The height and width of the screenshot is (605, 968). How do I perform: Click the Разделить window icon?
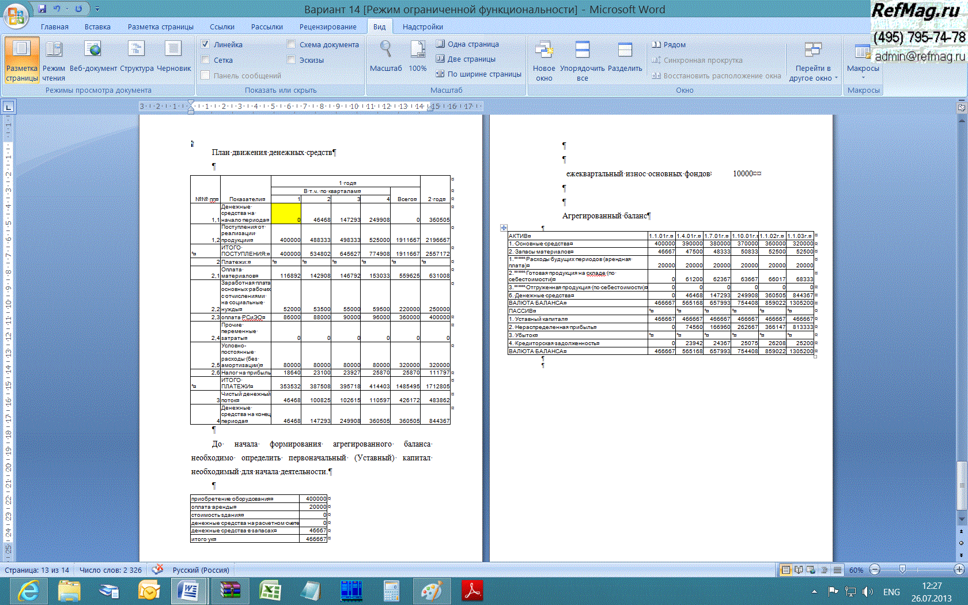tap(625, 60)
